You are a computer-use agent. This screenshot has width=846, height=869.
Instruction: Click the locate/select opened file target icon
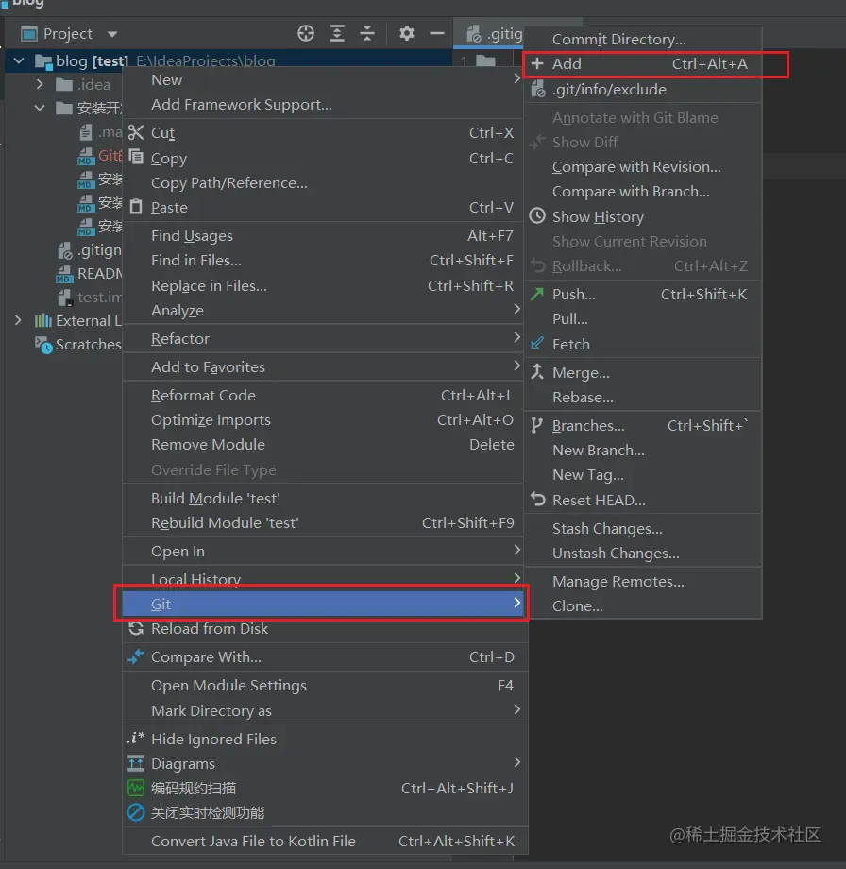(306, 33)
